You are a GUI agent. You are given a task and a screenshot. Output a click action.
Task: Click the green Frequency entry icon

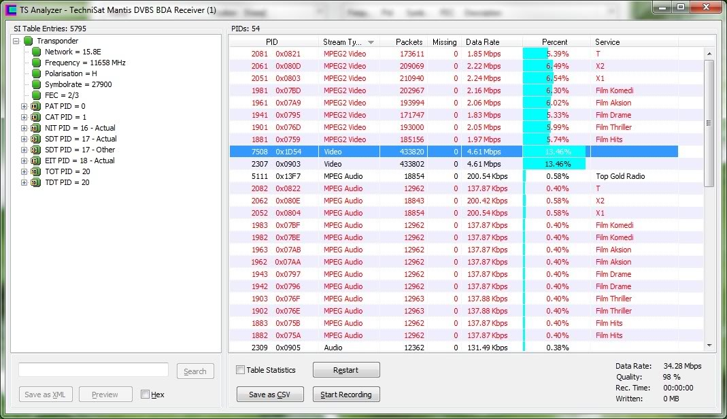coord(36,63)
